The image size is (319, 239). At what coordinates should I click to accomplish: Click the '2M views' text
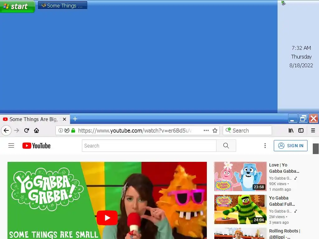(277, 217)
